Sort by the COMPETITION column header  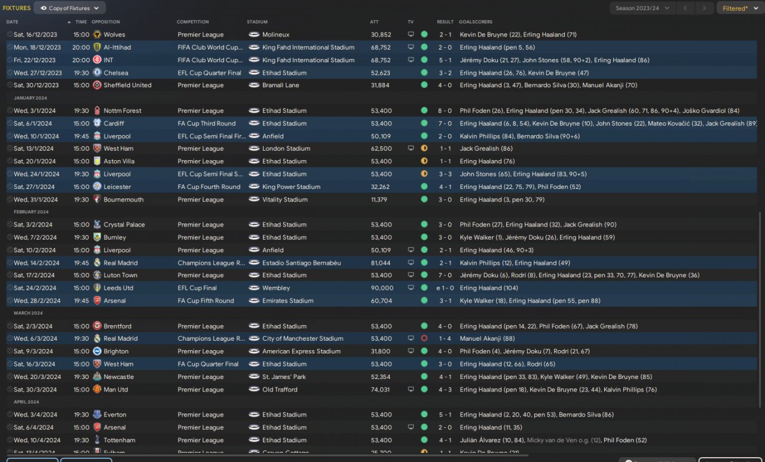pyautogui.click(x=192, y=22)
